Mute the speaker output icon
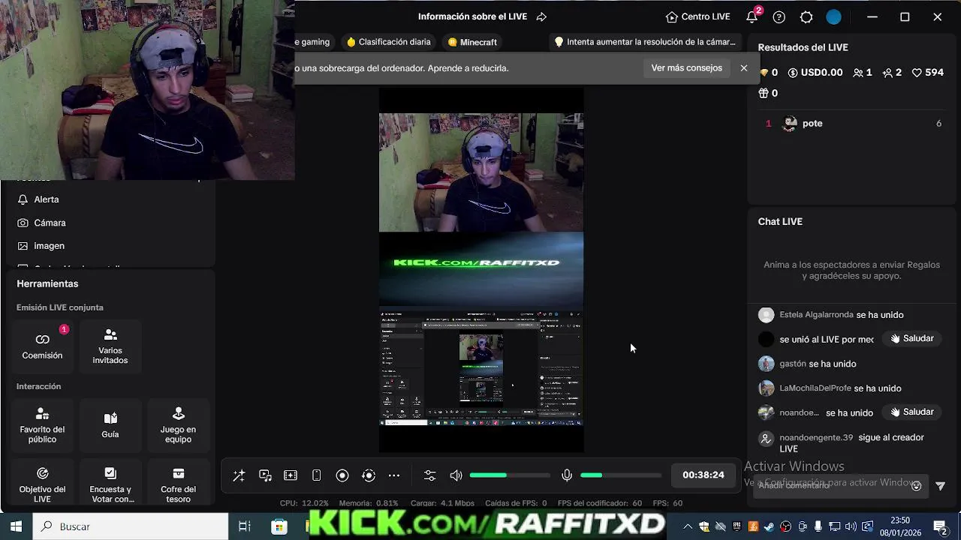This screenshot has height=540, width=961. [x=456, y=475]
